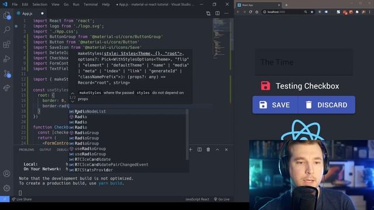
Task: Bookmark the page with the star icon
Action: click(x=311, y=12)
